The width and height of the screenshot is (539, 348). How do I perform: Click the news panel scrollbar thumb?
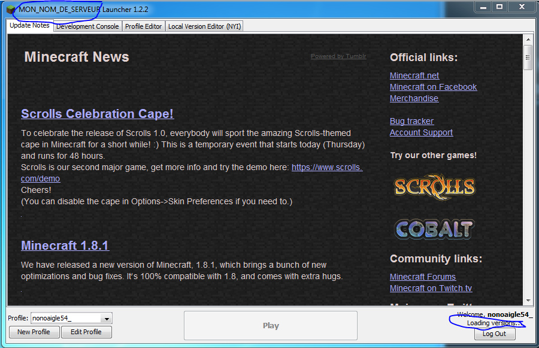tap(528, 58)
